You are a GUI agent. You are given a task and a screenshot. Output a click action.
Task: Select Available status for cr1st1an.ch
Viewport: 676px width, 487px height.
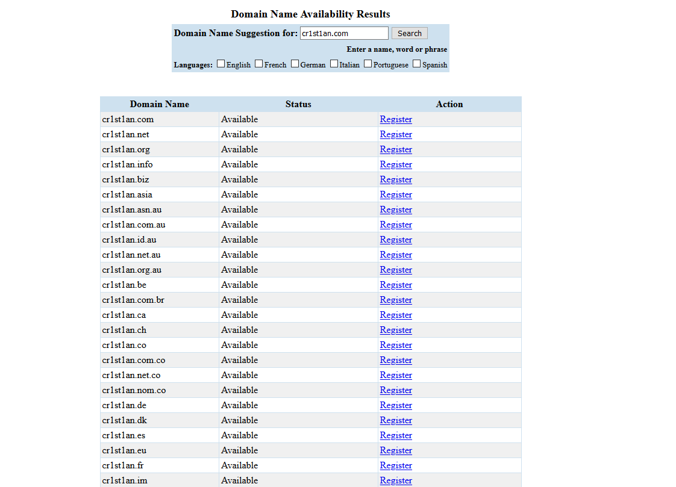(x=298, y=330)
